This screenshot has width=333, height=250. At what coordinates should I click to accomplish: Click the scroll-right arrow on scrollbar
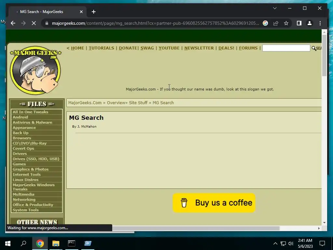coord(319,228)
